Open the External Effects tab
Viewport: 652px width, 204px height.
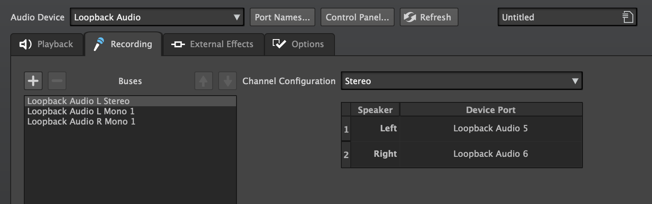213,44
